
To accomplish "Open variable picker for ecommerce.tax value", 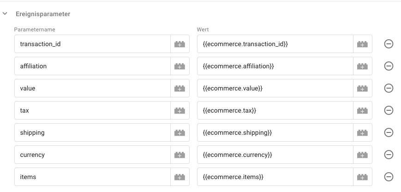I will click(x=362, y=110).
